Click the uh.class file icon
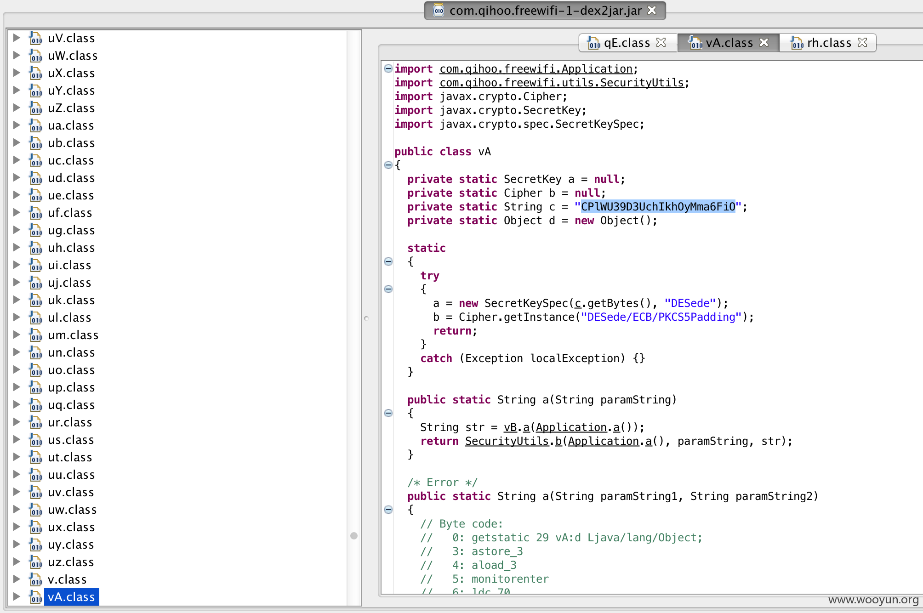This screenshot has height=613, width=923. pos(36,248)
